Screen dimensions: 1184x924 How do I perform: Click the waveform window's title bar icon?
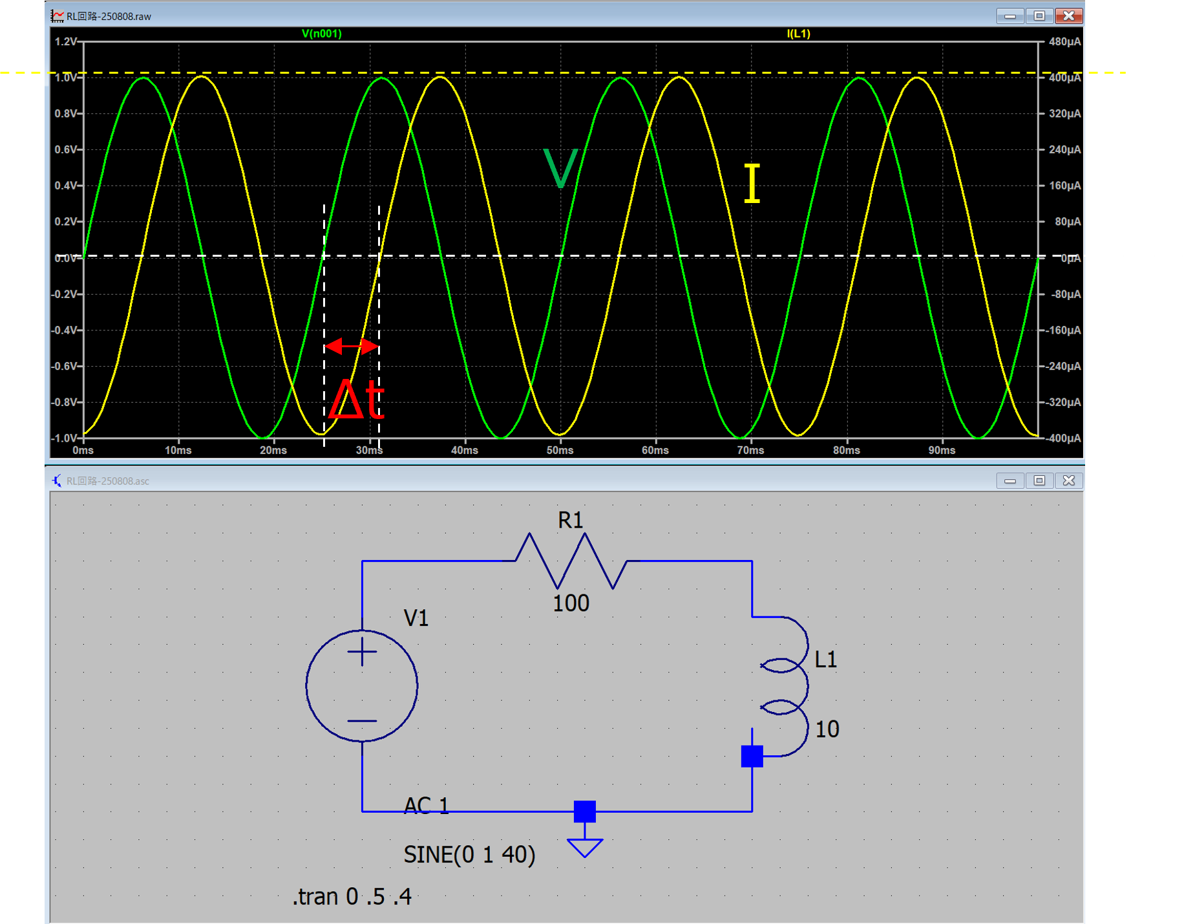[x=58, y=16]
